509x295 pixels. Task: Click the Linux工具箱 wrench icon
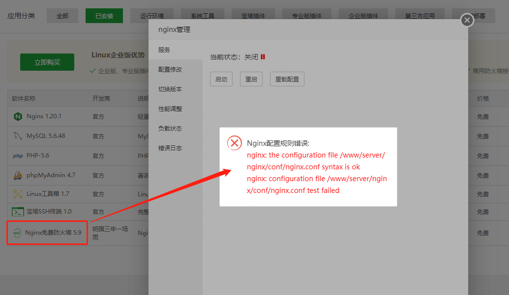pos(18,194)
